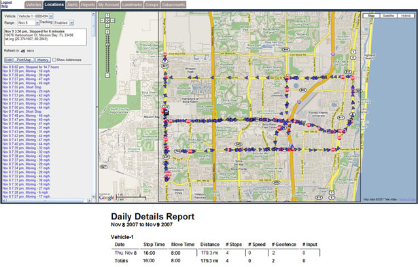Click the map zoom slider handle

(107, 45)
